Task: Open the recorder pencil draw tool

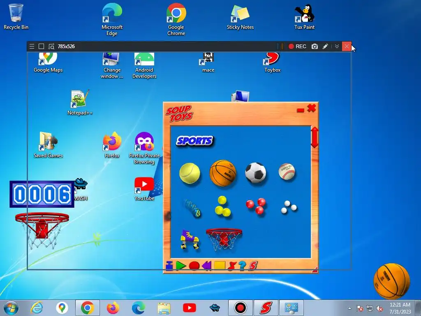Action: click(325, 46)
